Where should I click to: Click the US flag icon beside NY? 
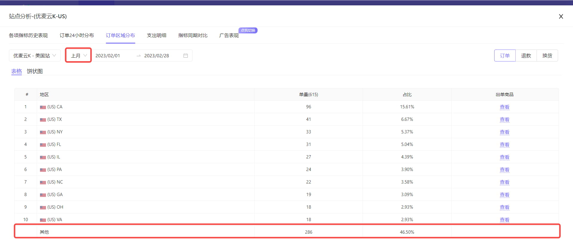pos(43,132)
